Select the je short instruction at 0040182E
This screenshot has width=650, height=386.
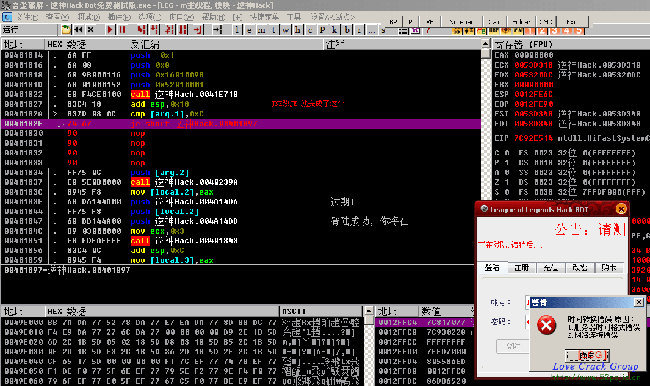point(241,123)
